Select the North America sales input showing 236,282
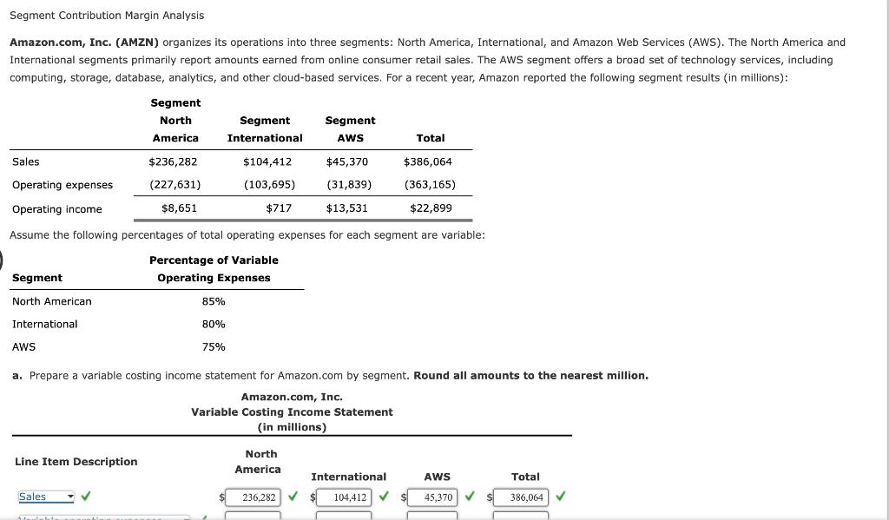The image size is (889, 520). coord(254,496)
